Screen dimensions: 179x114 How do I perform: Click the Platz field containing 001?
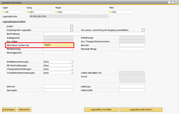click(123, 12)
